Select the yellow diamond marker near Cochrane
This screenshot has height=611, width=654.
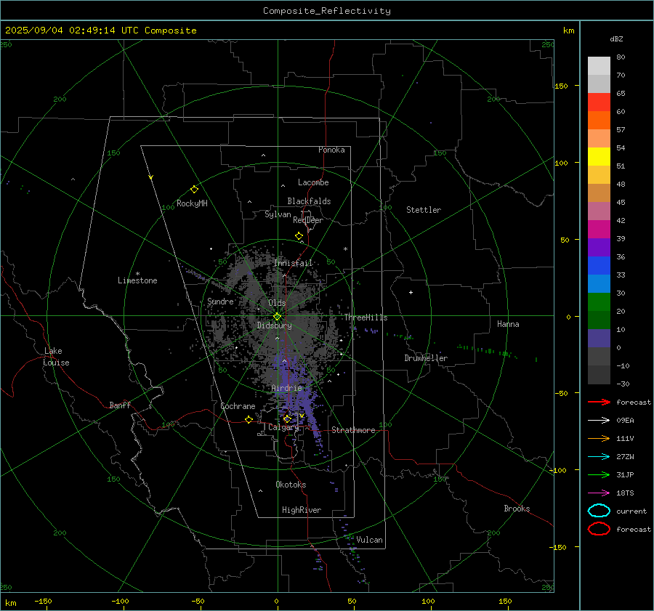click(x=249, y=419)
